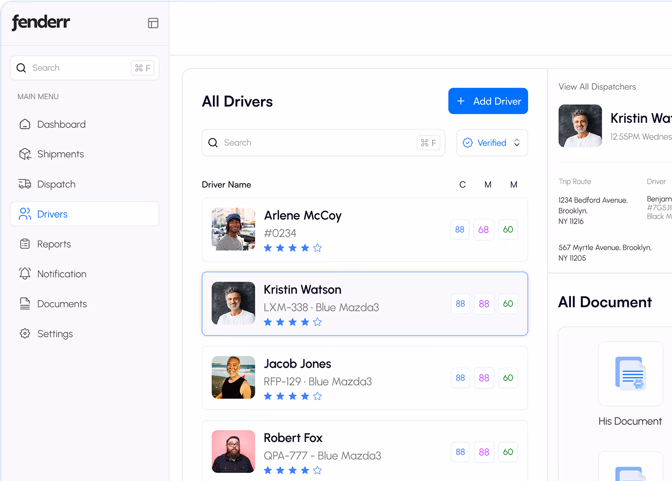Viewport: 672px width, 481px height.
Task: Click the His Document label
Action: pyautogui.click(x=631, y=421)
